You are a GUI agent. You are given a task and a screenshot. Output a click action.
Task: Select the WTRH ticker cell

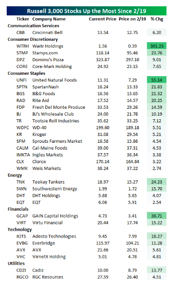pyautogui.click(x=23, y=46)
